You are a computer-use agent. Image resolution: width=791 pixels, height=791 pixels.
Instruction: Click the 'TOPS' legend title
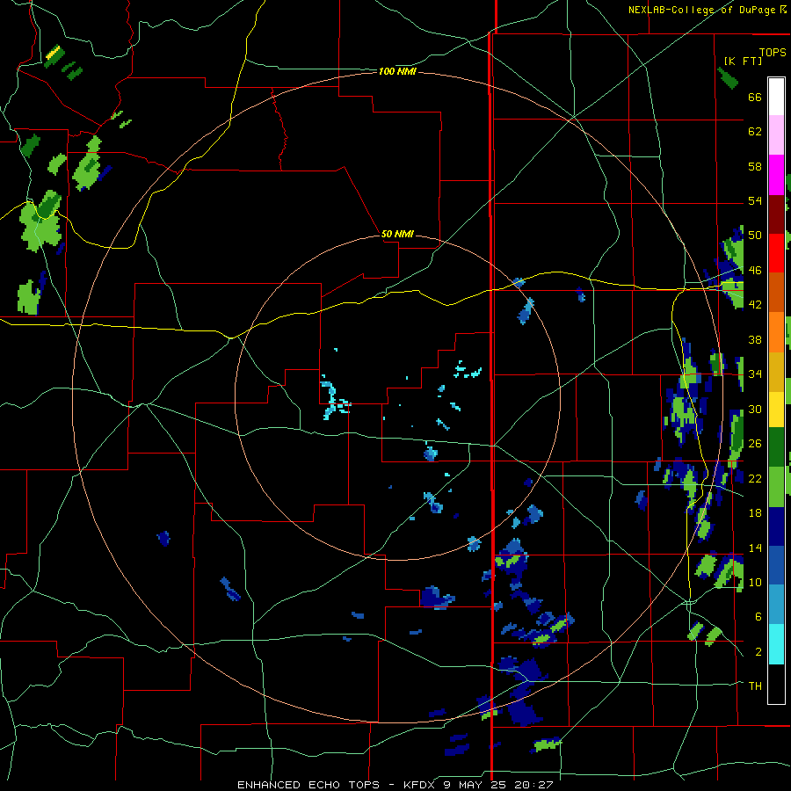pos(773,52)
